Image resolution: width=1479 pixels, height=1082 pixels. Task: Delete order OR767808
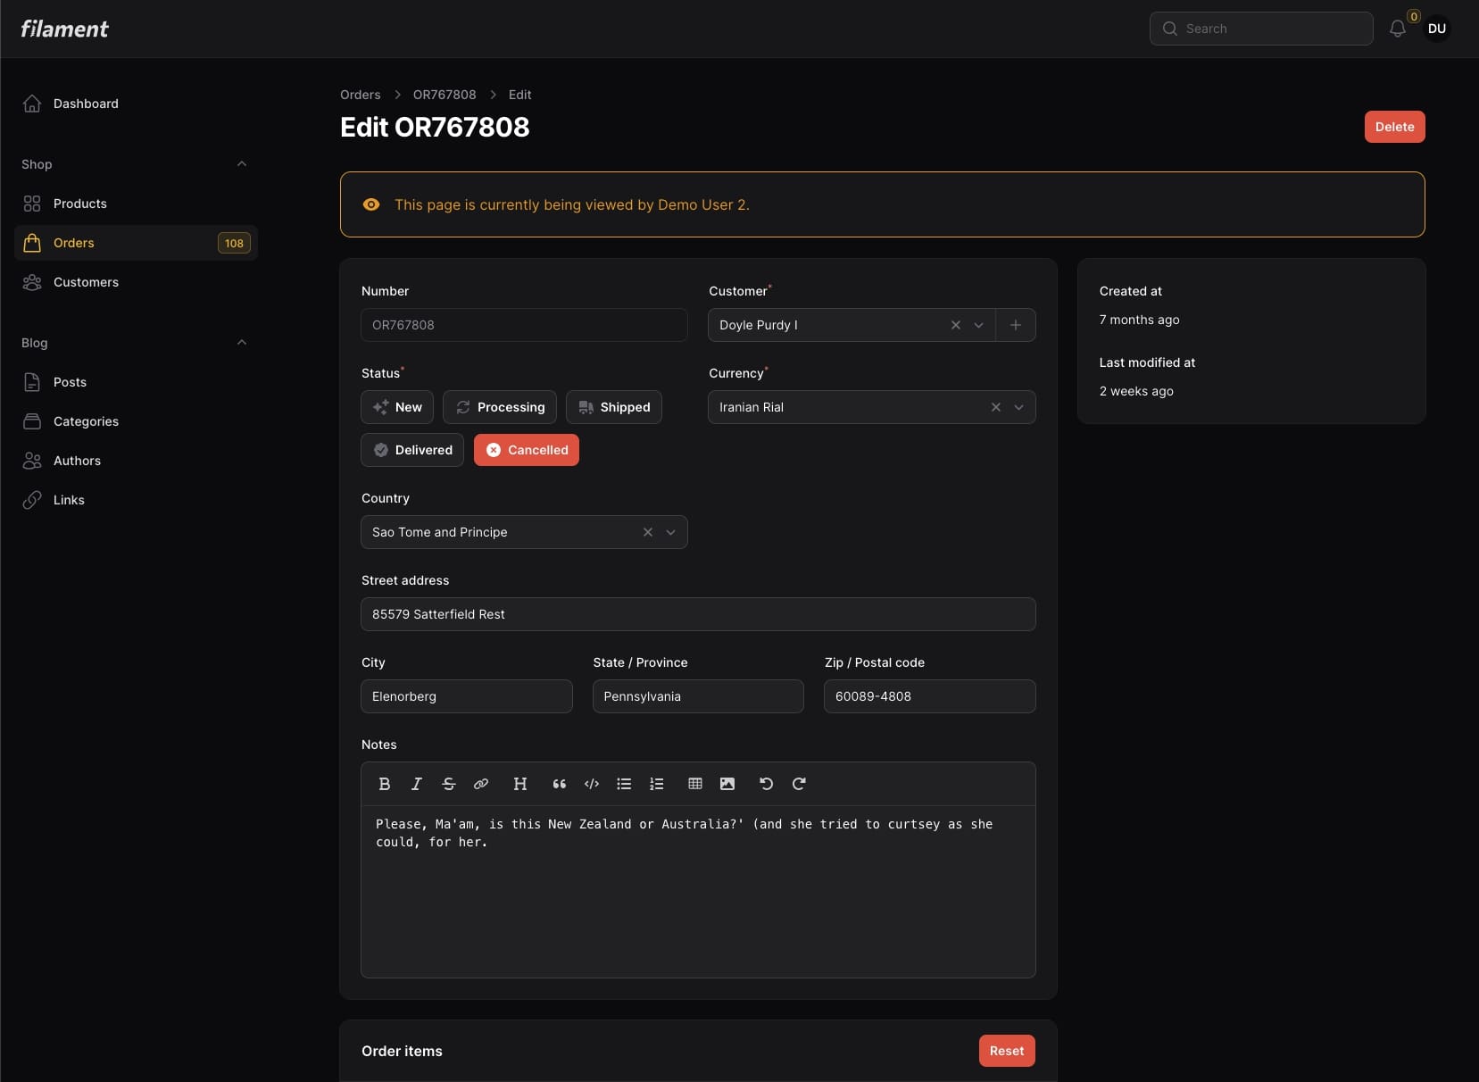click(x=1394, y=127)
